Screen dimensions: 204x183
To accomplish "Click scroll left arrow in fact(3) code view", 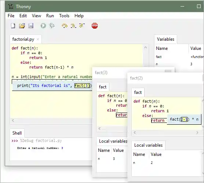I will click(99, 128).
